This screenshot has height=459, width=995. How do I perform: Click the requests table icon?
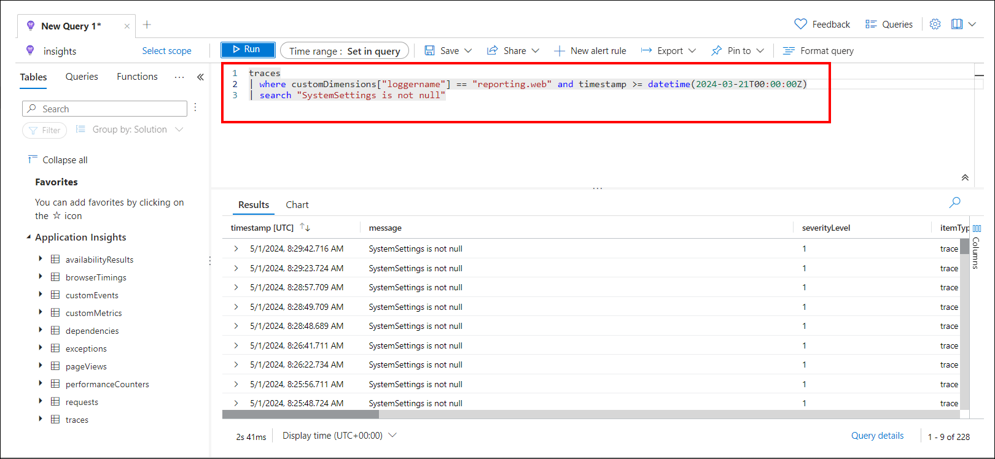[x=55, y=402]
